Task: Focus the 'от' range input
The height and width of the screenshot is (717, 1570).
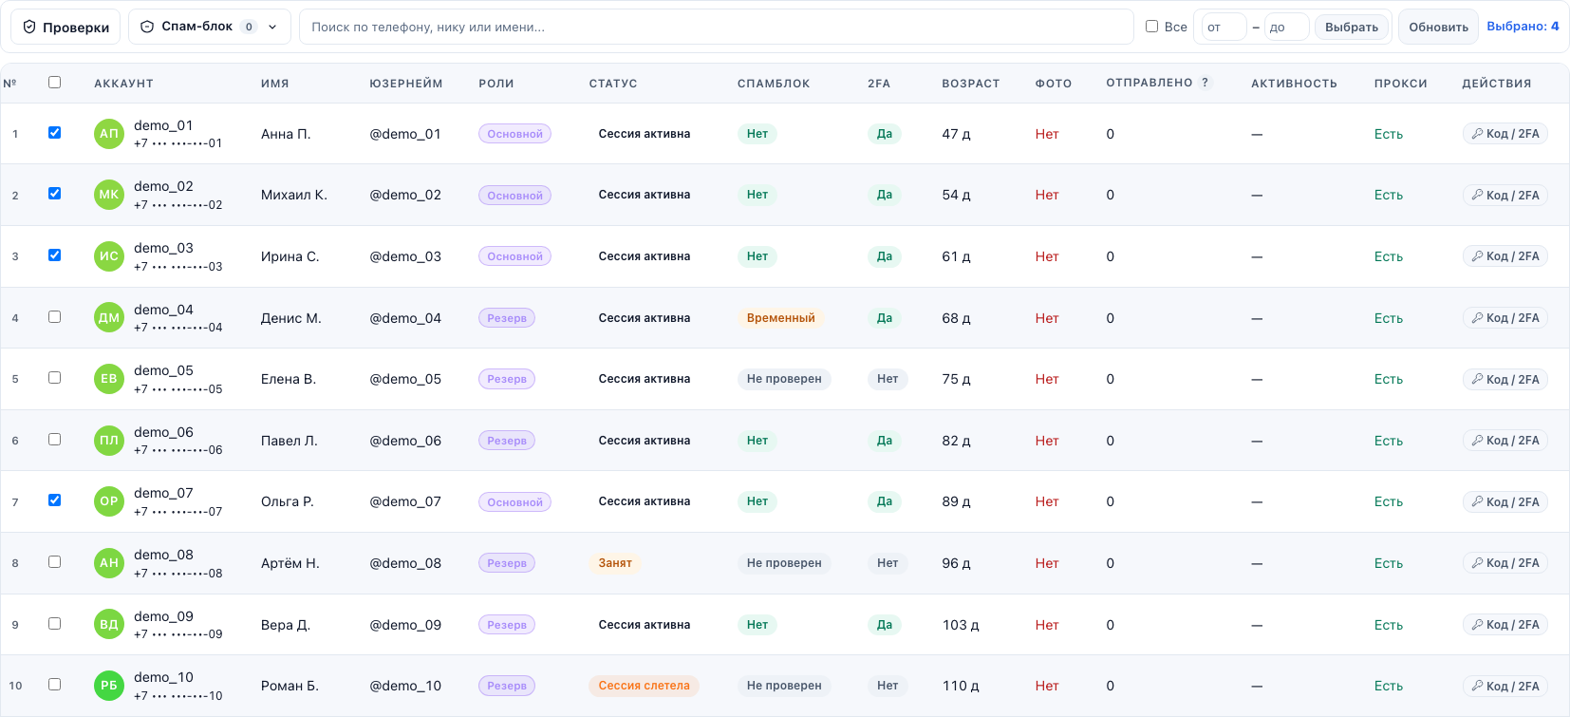Action: point(1224,27)
